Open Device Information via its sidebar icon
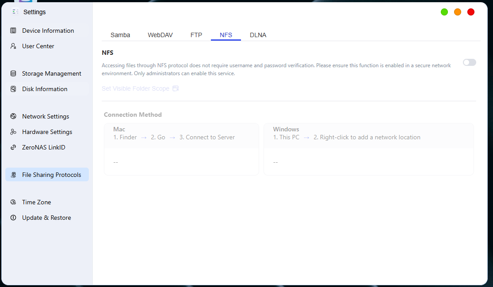493x287 pixels. tap(13, 31)
